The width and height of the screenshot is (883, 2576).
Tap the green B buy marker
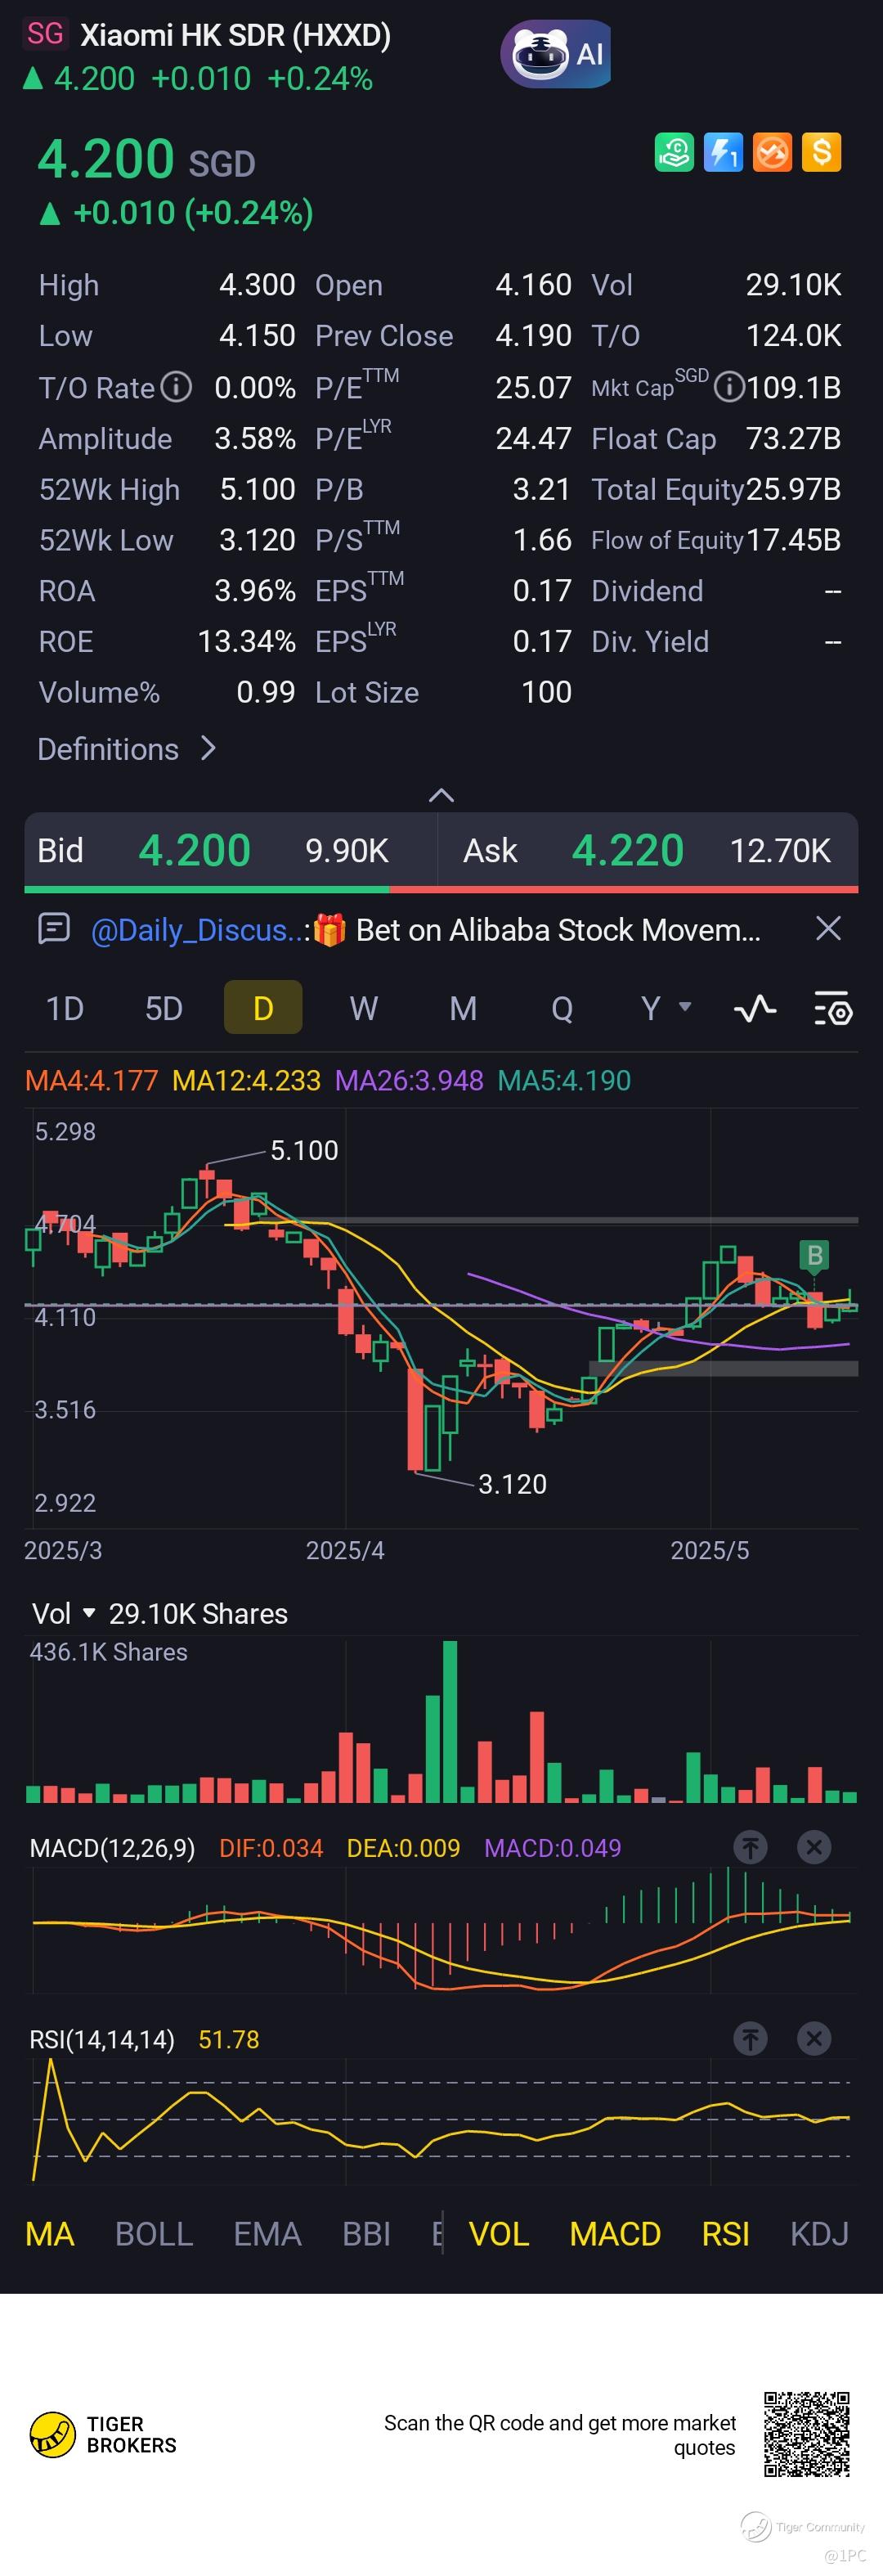click(815, 1257)
